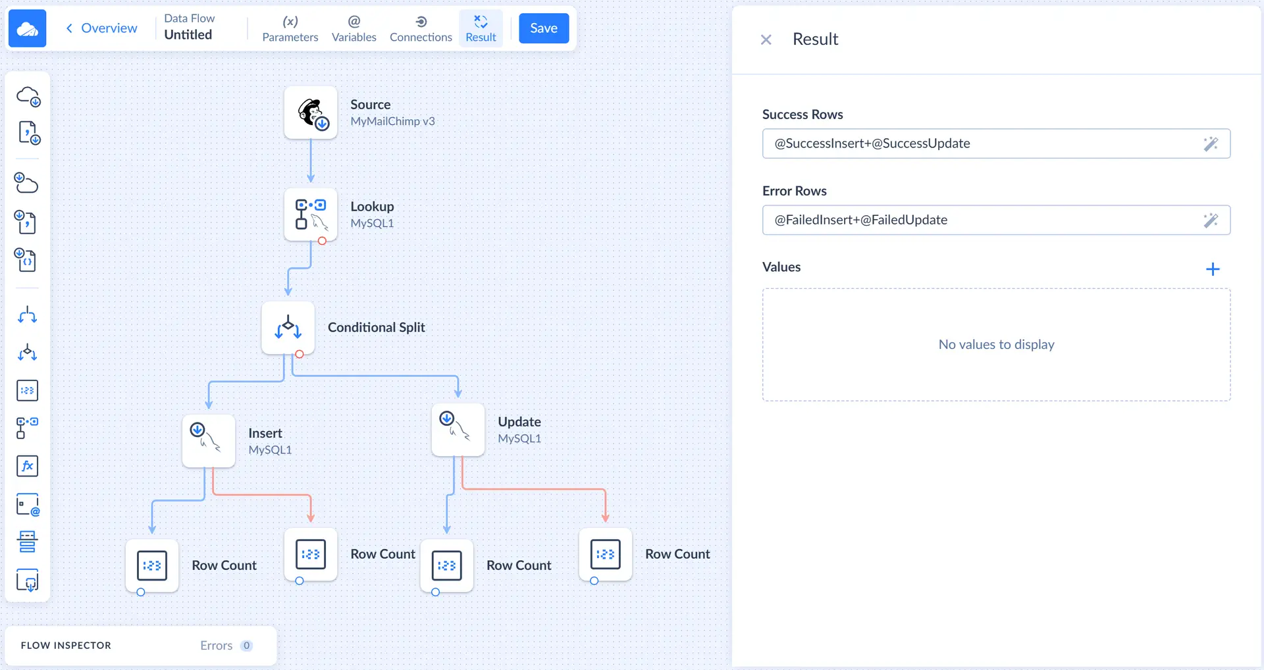Open the Parameters tab
The width and height of the screenshot is (1264, 670).
290,29
